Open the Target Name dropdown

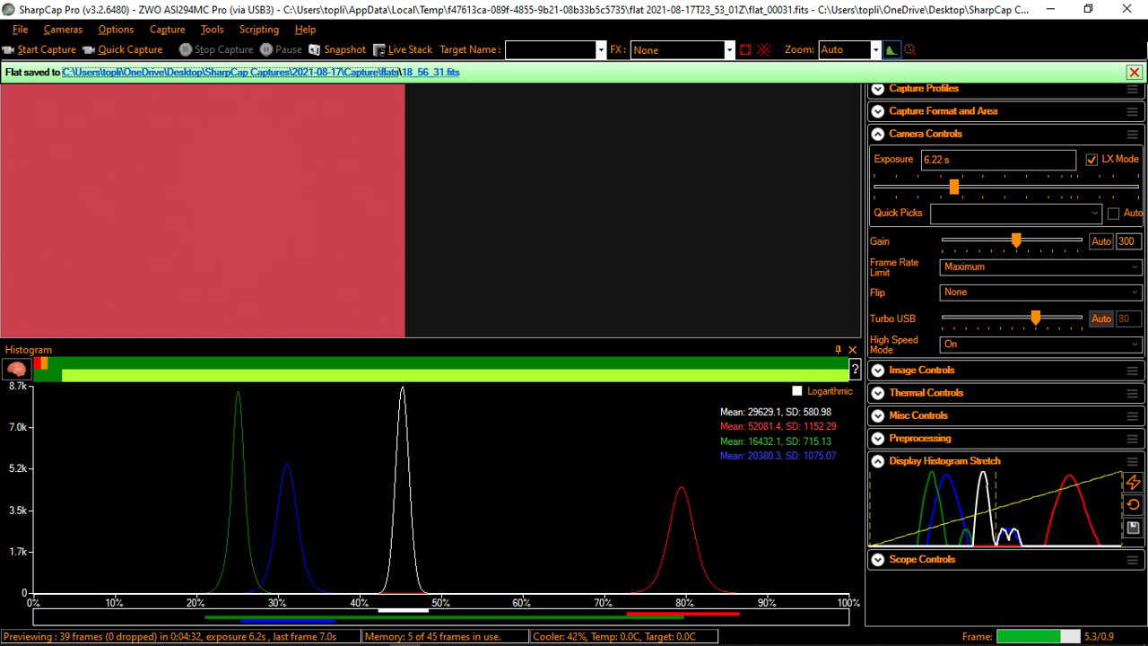[601, 50]
